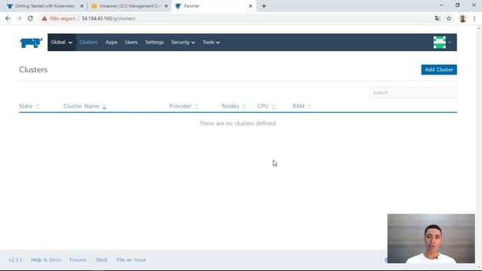Open Settings in navigation bar

(154, 42)
